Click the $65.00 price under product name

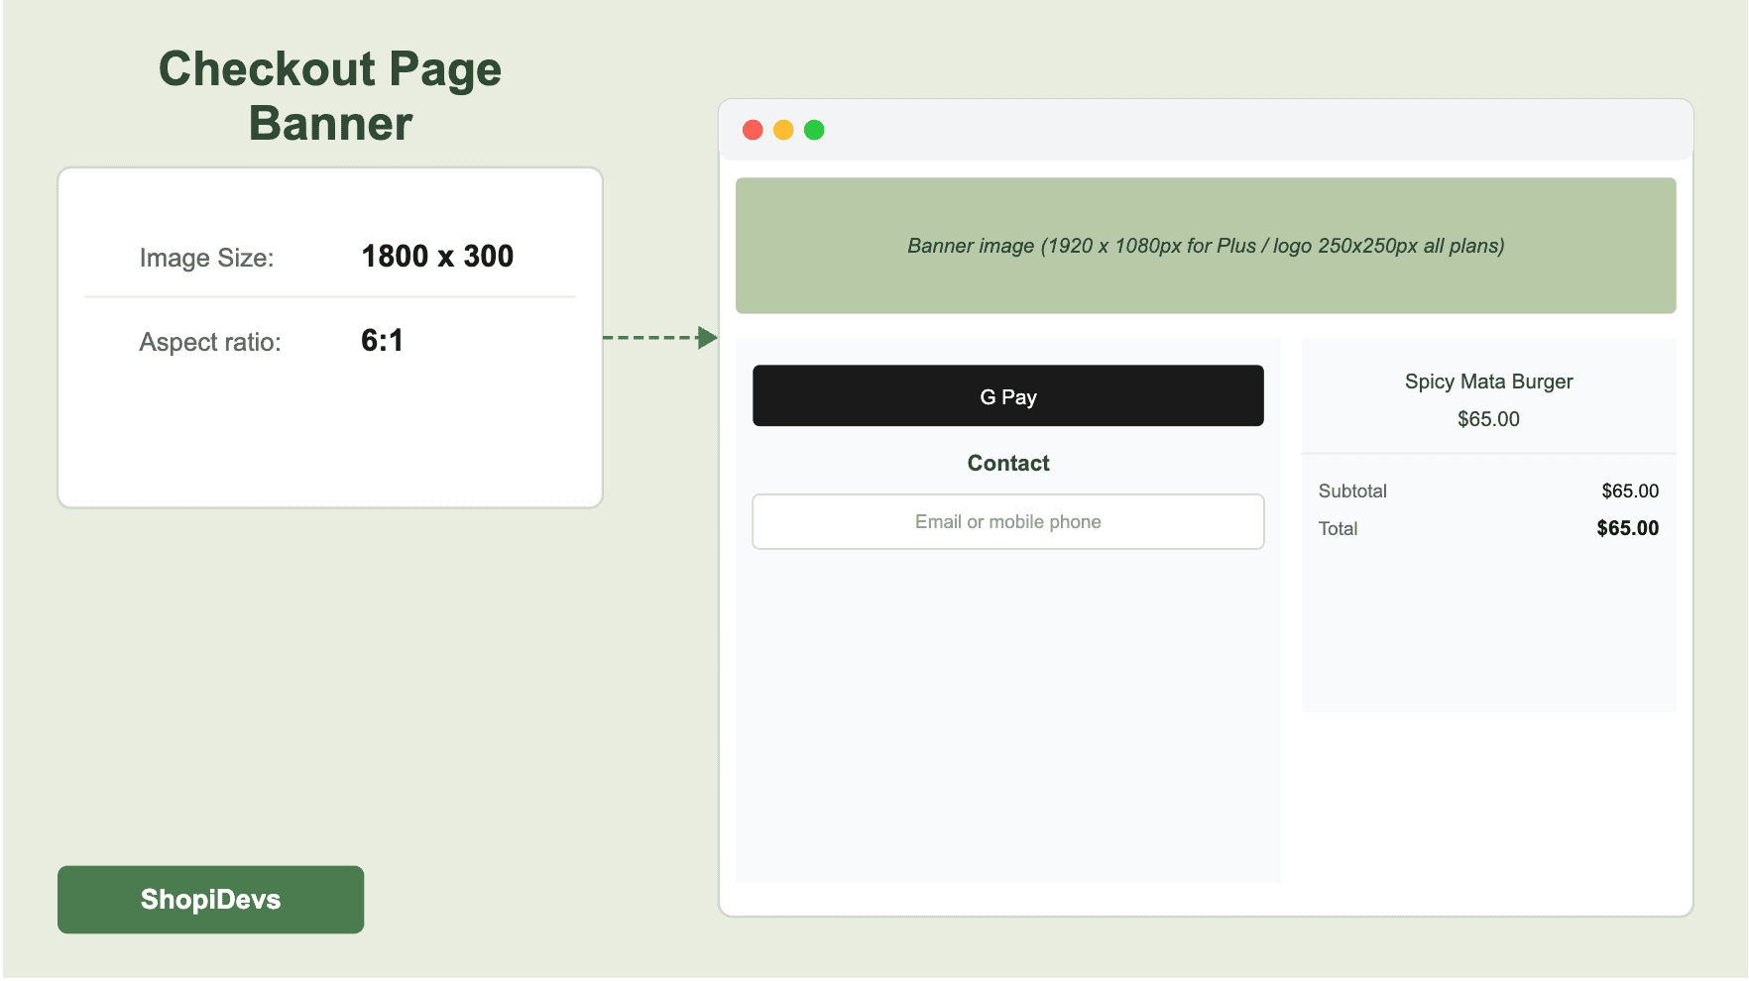pyautogui.click(x=1488, y=419)
